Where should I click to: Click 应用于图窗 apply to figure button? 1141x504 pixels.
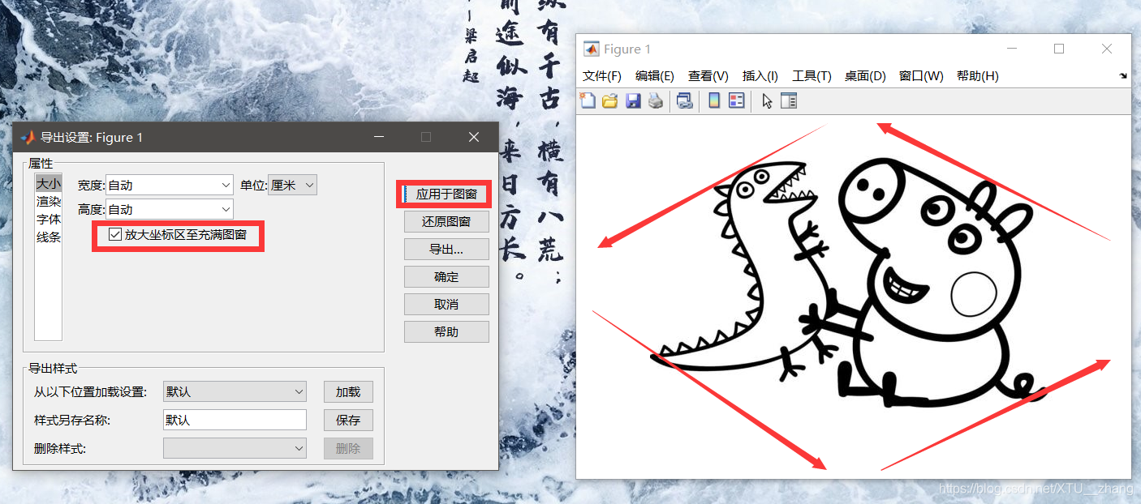click(x=446, y=194)
